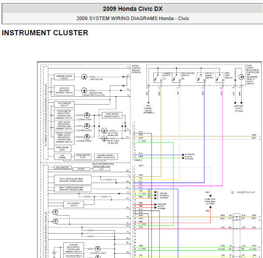263x258 pixels.
Task: Click the '2009 Honda Civic DX' title
Action: click(132, 9)
